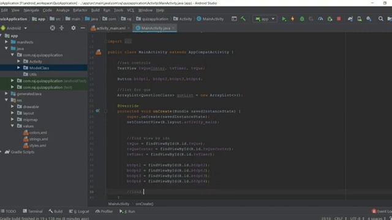Image resolution: width=392 pixels, height=220 pixels.
Task: Click the select run configuration target icon
Action: tap(234, 19)
